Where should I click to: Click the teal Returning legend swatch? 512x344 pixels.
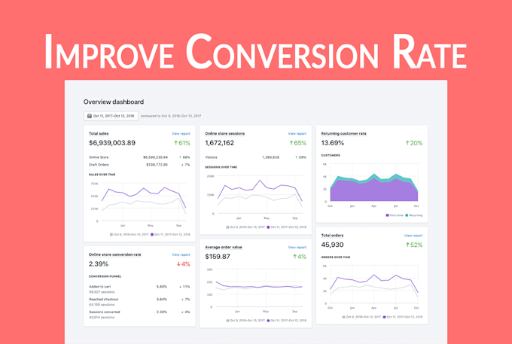[407, 215]
